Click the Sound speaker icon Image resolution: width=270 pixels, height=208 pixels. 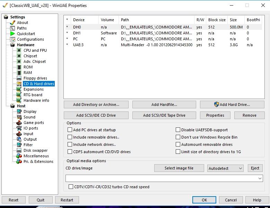point(19,117)
